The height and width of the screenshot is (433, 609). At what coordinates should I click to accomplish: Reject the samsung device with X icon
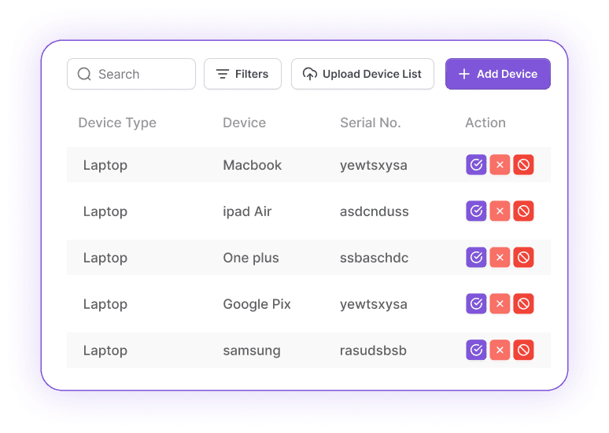tap(500, 350)
